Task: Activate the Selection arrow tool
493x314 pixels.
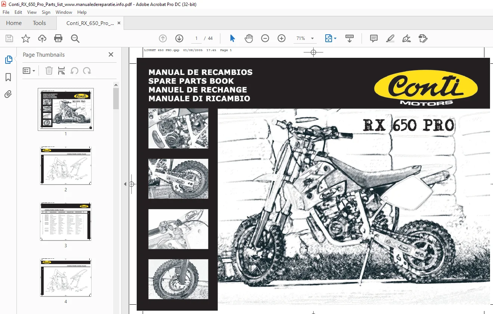Action: (232, 38)
